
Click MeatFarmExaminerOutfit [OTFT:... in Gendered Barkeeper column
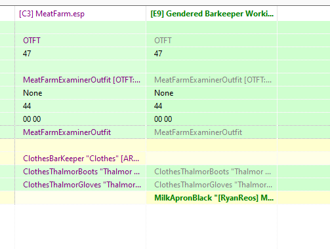(211, 80)
